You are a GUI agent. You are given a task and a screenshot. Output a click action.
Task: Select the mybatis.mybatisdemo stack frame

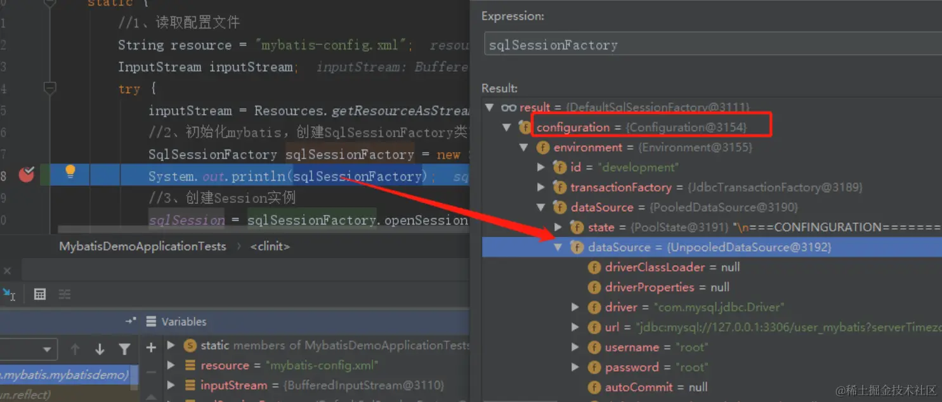pyautogui.click(x=69, y=375)
